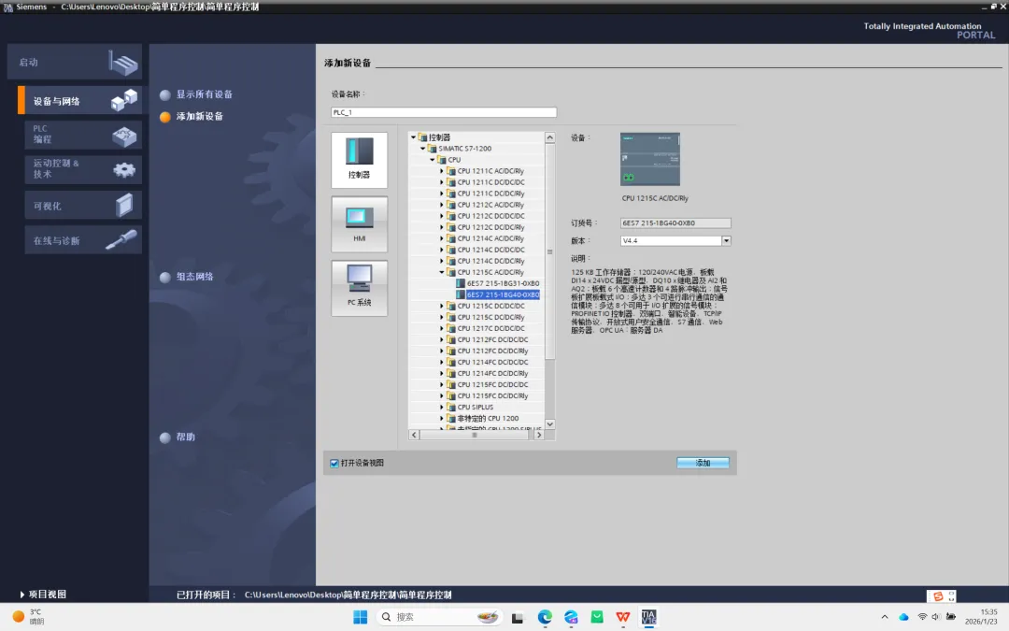Select order number 6ES7 215-1BG31-0XB0 in tree

pos(504,283)
